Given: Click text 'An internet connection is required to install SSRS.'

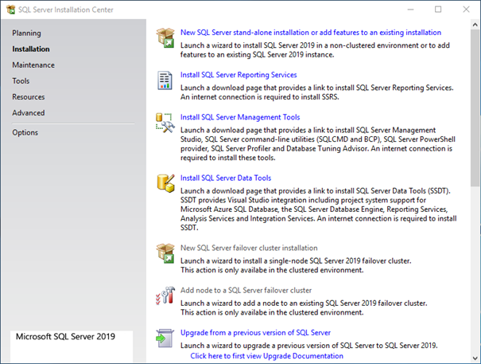Looking at the screenshot, I should click(x=259, y=97).
